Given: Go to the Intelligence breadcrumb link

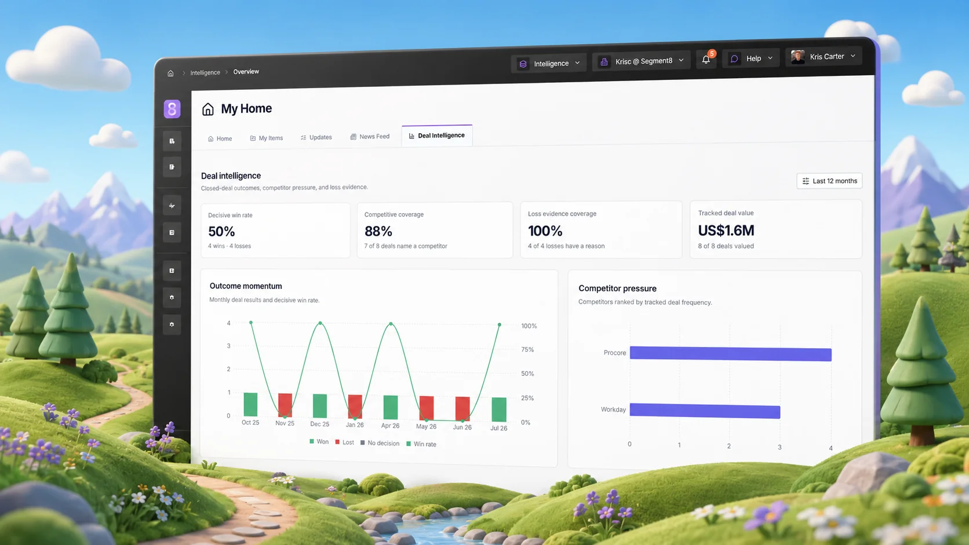Looking at the screenshot, I should pyautogui.click(x=205, y=72).
